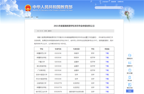Open 我要投诉 complaint form icon
Image resolution: width=144 pixels, height=94 pixels.
pyautogui.click(x=130, y=63)
